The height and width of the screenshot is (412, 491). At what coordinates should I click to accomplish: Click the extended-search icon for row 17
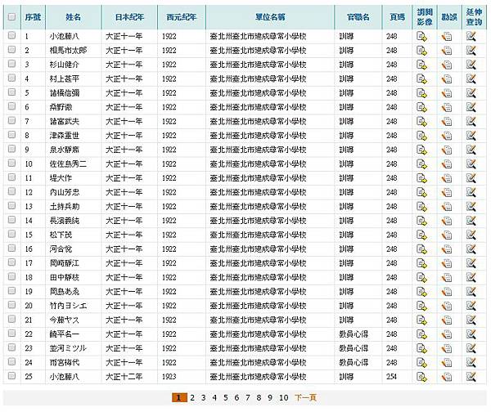point(471,263)
